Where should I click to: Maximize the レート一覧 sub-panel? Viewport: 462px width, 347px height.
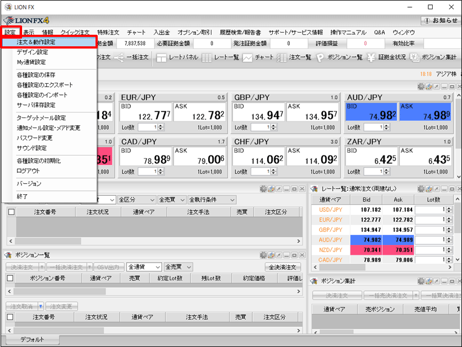(452, 189)
